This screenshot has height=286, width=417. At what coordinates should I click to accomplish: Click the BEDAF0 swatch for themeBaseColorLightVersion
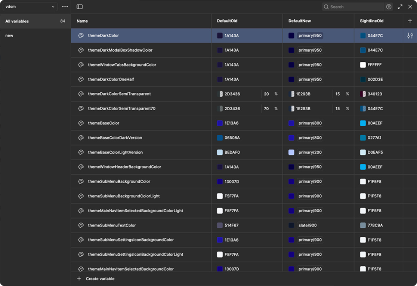point(220,152)
